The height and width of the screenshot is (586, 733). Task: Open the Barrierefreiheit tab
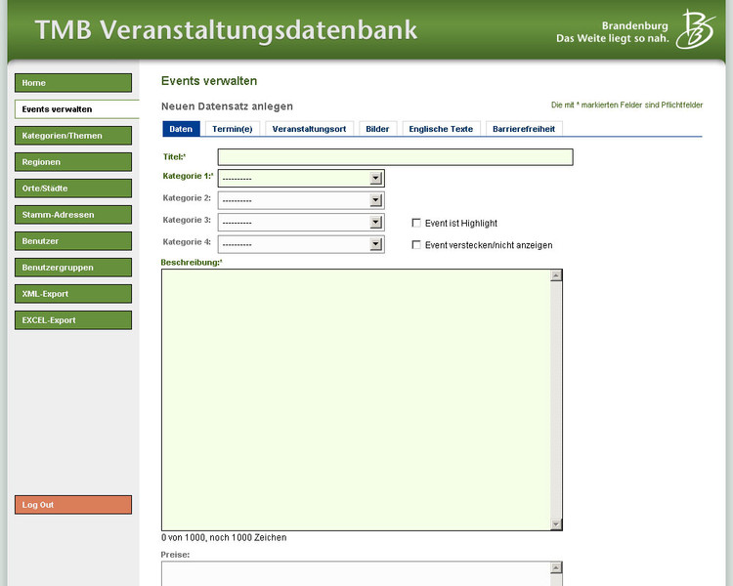(x=524, y=129)
